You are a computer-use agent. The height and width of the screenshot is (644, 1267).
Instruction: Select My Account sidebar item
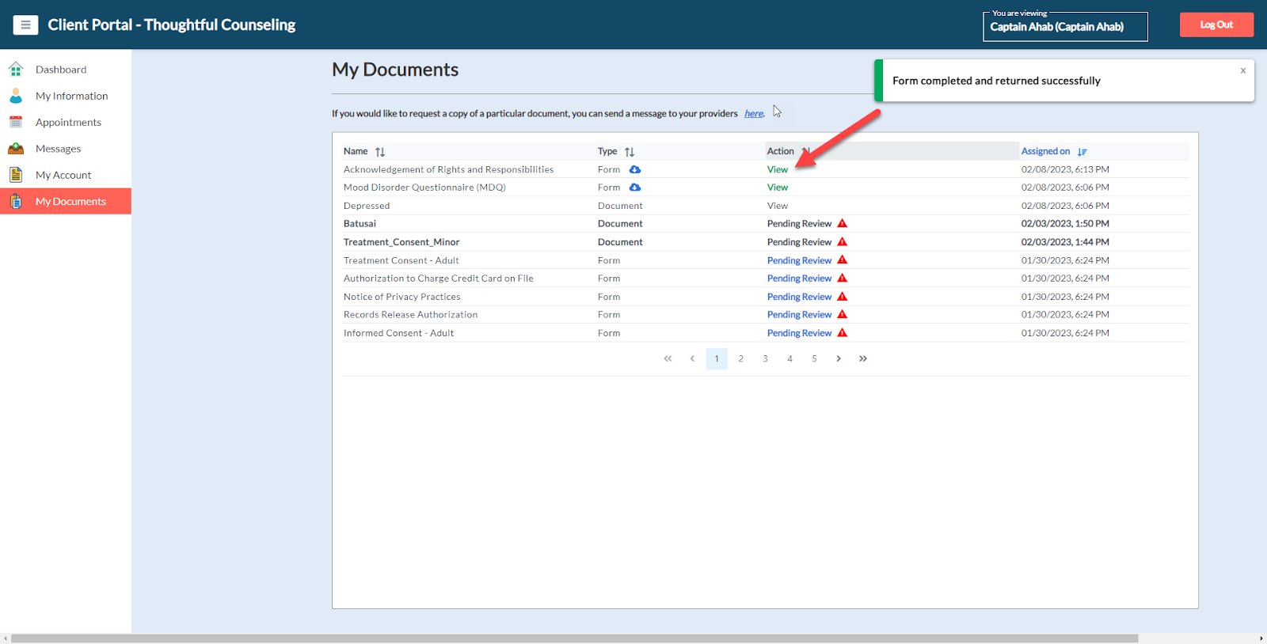pos(63,175)
